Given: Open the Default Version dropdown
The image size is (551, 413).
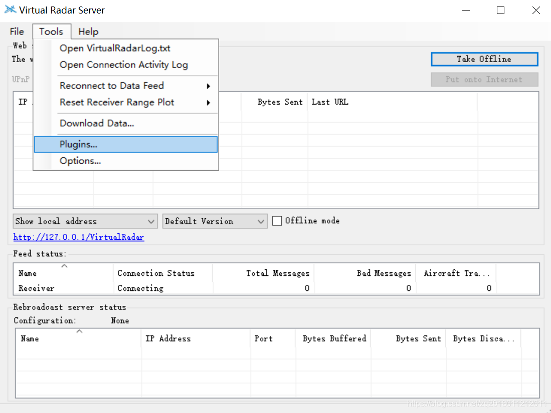Looking at the screenshot, I should coord(215,221).
